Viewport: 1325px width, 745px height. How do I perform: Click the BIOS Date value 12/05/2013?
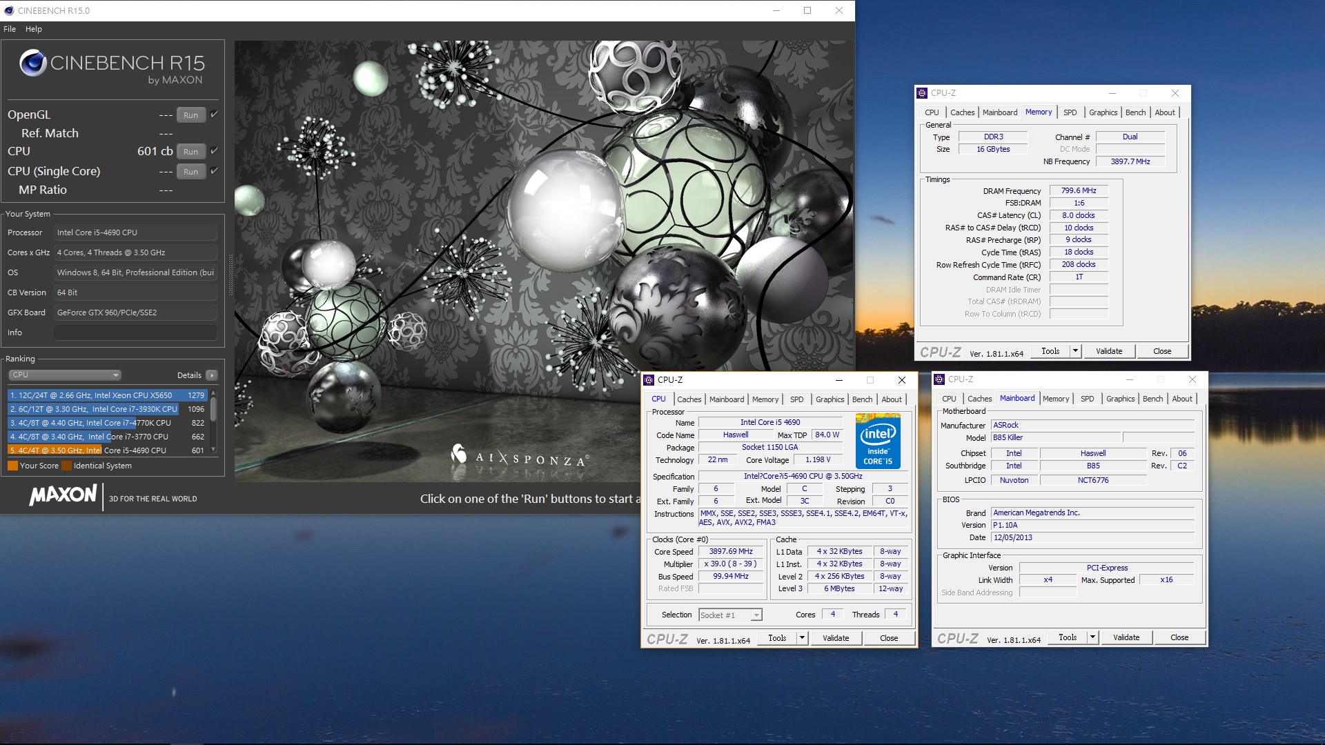tap(1092, 537)
